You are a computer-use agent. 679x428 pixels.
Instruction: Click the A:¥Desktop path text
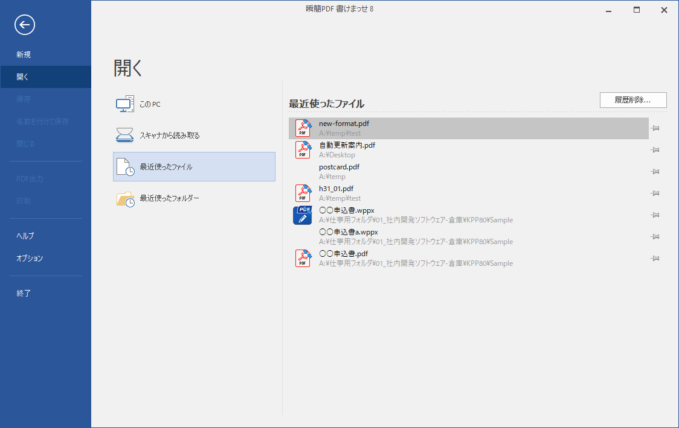pos(337,155)
